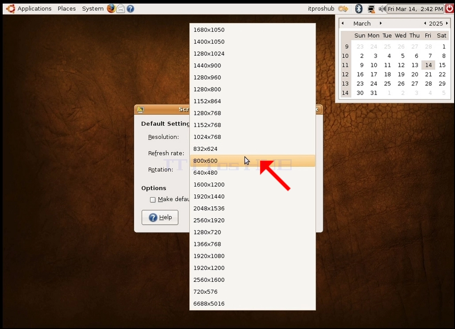Open Firefox browser from top panel

click(111, 8)
